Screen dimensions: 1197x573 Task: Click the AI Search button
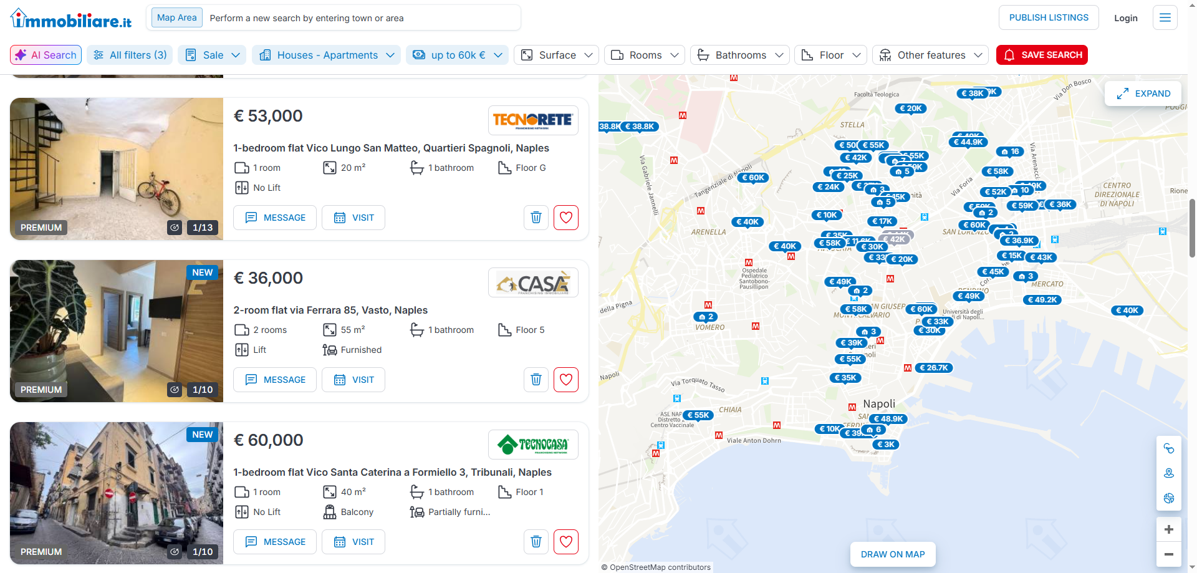46,55
